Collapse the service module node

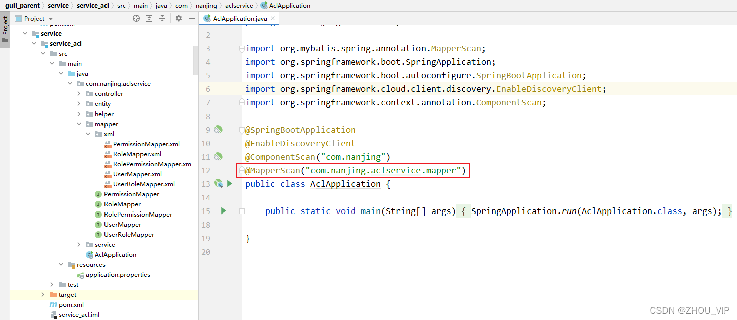click(25, 34)
